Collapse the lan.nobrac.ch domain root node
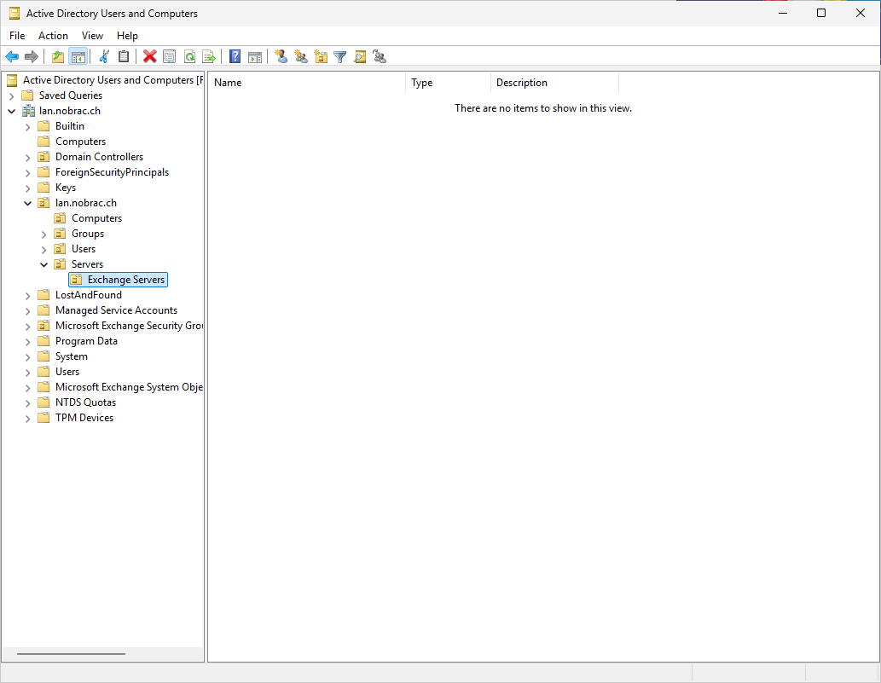 (11, 111)
